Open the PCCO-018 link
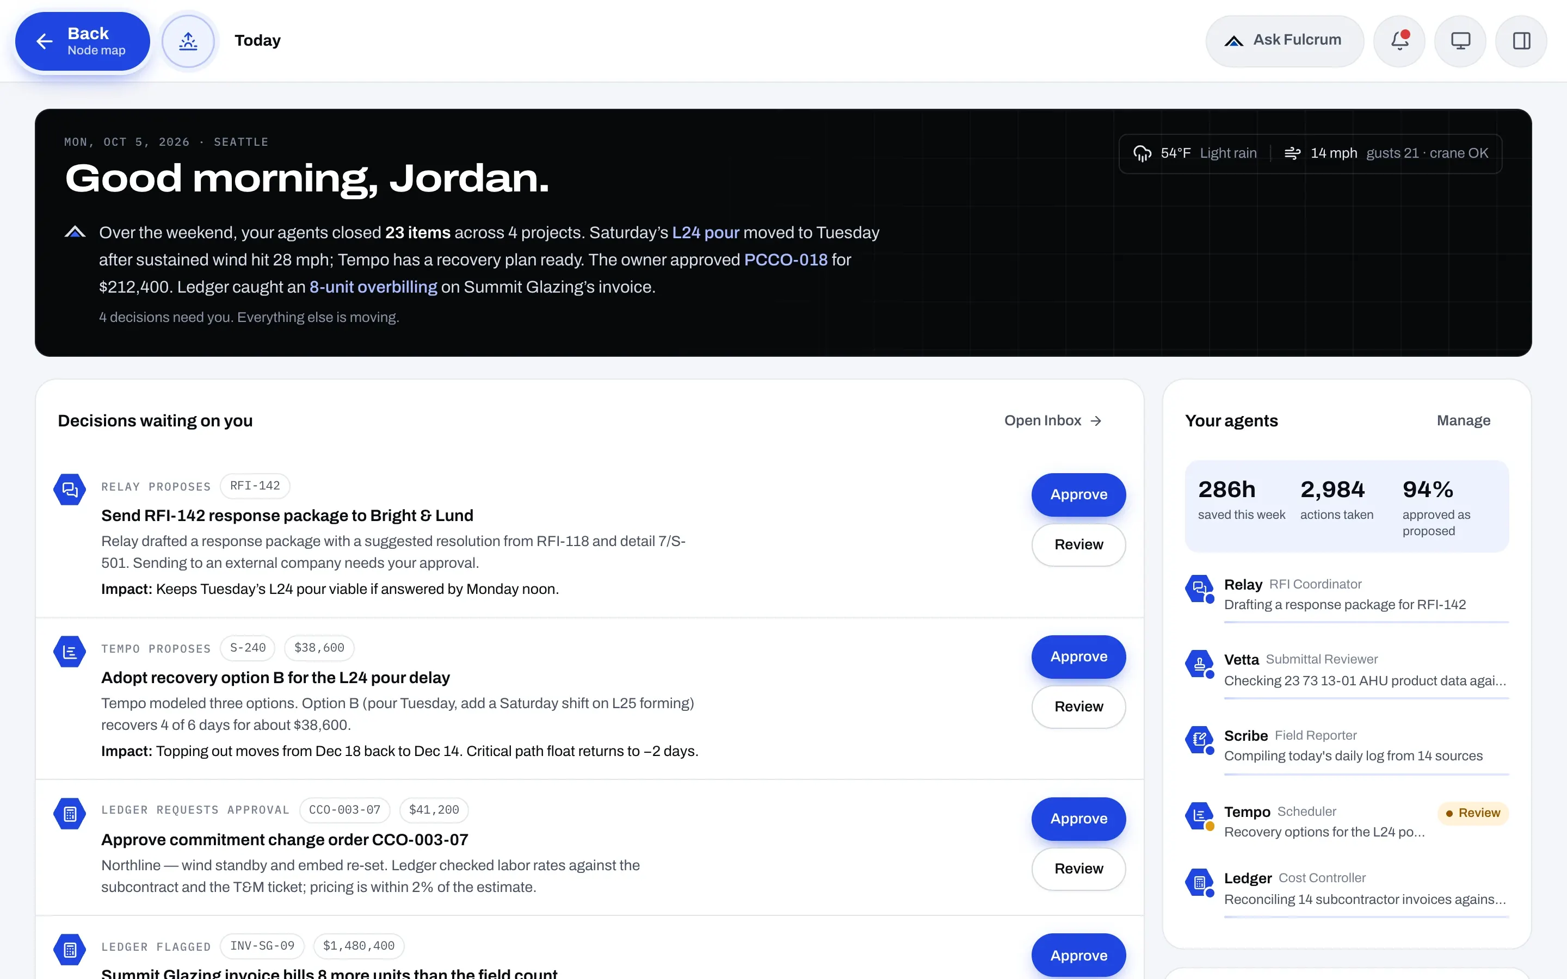1567x979 pixels. tap(786, 259)
